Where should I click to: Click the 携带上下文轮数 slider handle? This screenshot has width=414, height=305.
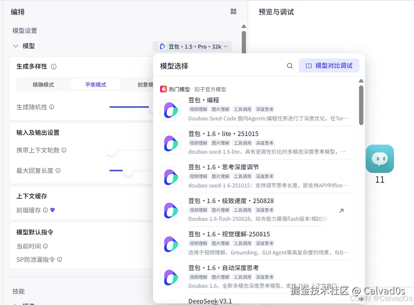(111, 151)
